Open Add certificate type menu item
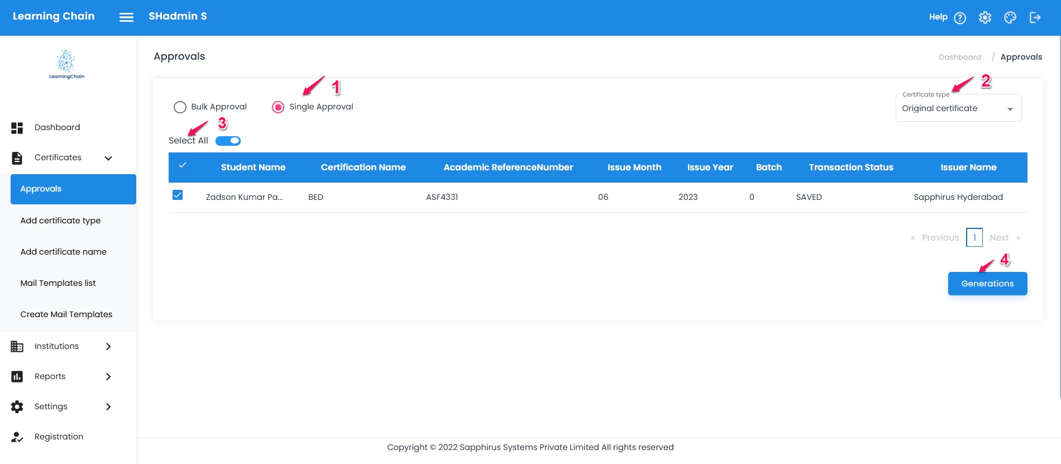Viewport: 1061px width, 464px height. 60,221
